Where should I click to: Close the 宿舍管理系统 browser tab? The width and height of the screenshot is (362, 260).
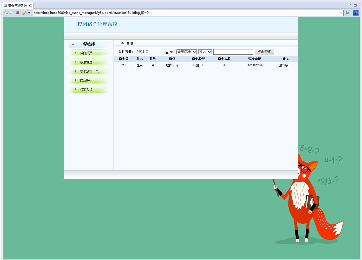[x=30, y=5]
